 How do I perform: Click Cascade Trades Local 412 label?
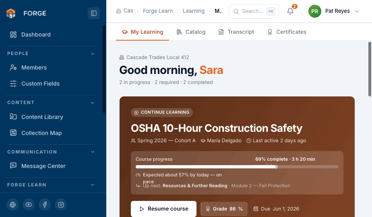click(157, 57)
